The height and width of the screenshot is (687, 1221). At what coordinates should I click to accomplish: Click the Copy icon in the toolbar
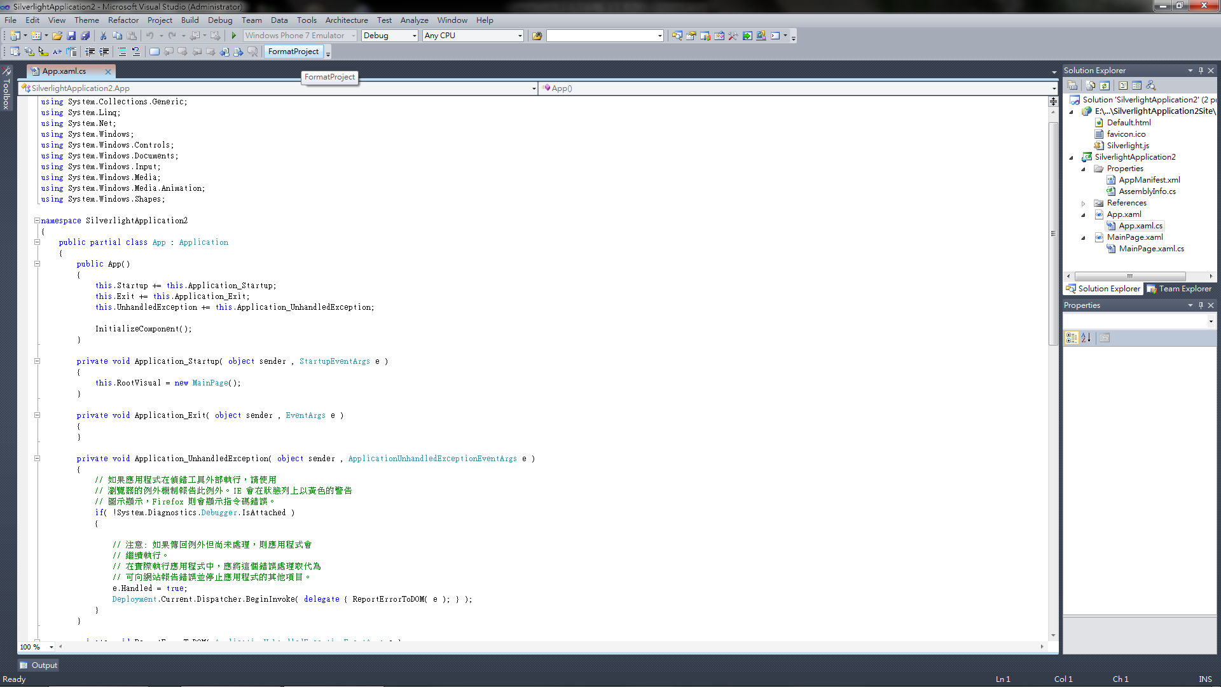pyautogui.click(x=118, y=36)
